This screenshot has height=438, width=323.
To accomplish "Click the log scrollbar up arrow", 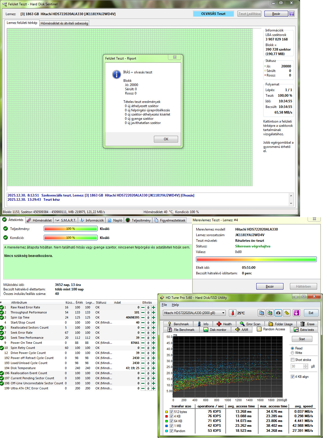I will [291, 195].
